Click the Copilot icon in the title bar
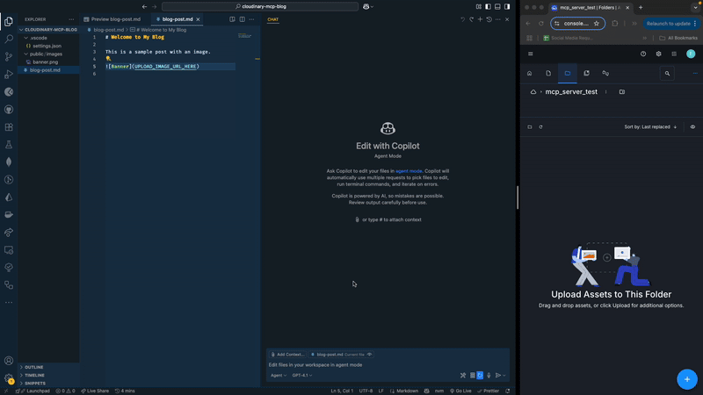703x395 pixels. (366, 7)
